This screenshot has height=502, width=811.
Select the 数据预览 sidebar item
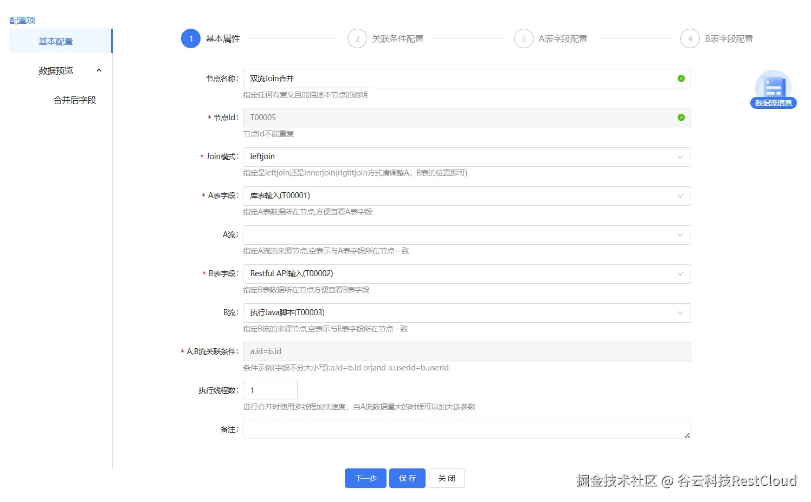click(61, 70)
